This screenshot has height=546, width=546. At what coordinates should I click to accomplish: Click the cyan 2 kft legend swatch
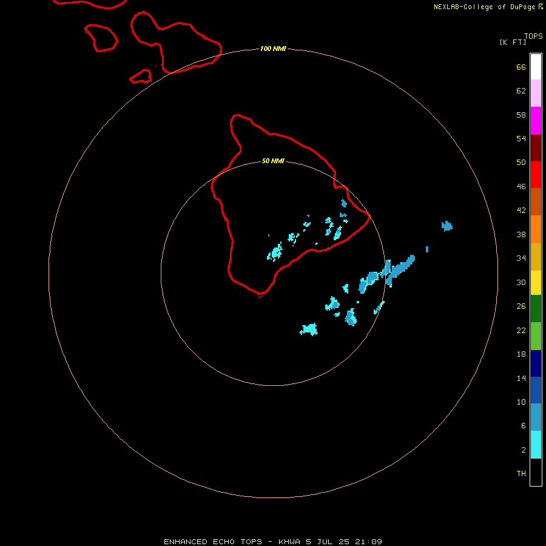[x=536, y=445]
